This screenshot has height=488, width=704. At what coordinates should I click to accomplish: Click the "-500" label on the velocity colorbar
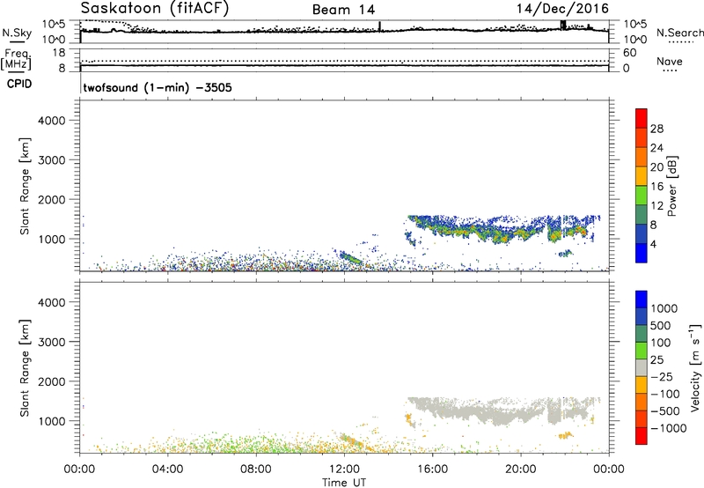pyautogui.click(x=665, y=411)
